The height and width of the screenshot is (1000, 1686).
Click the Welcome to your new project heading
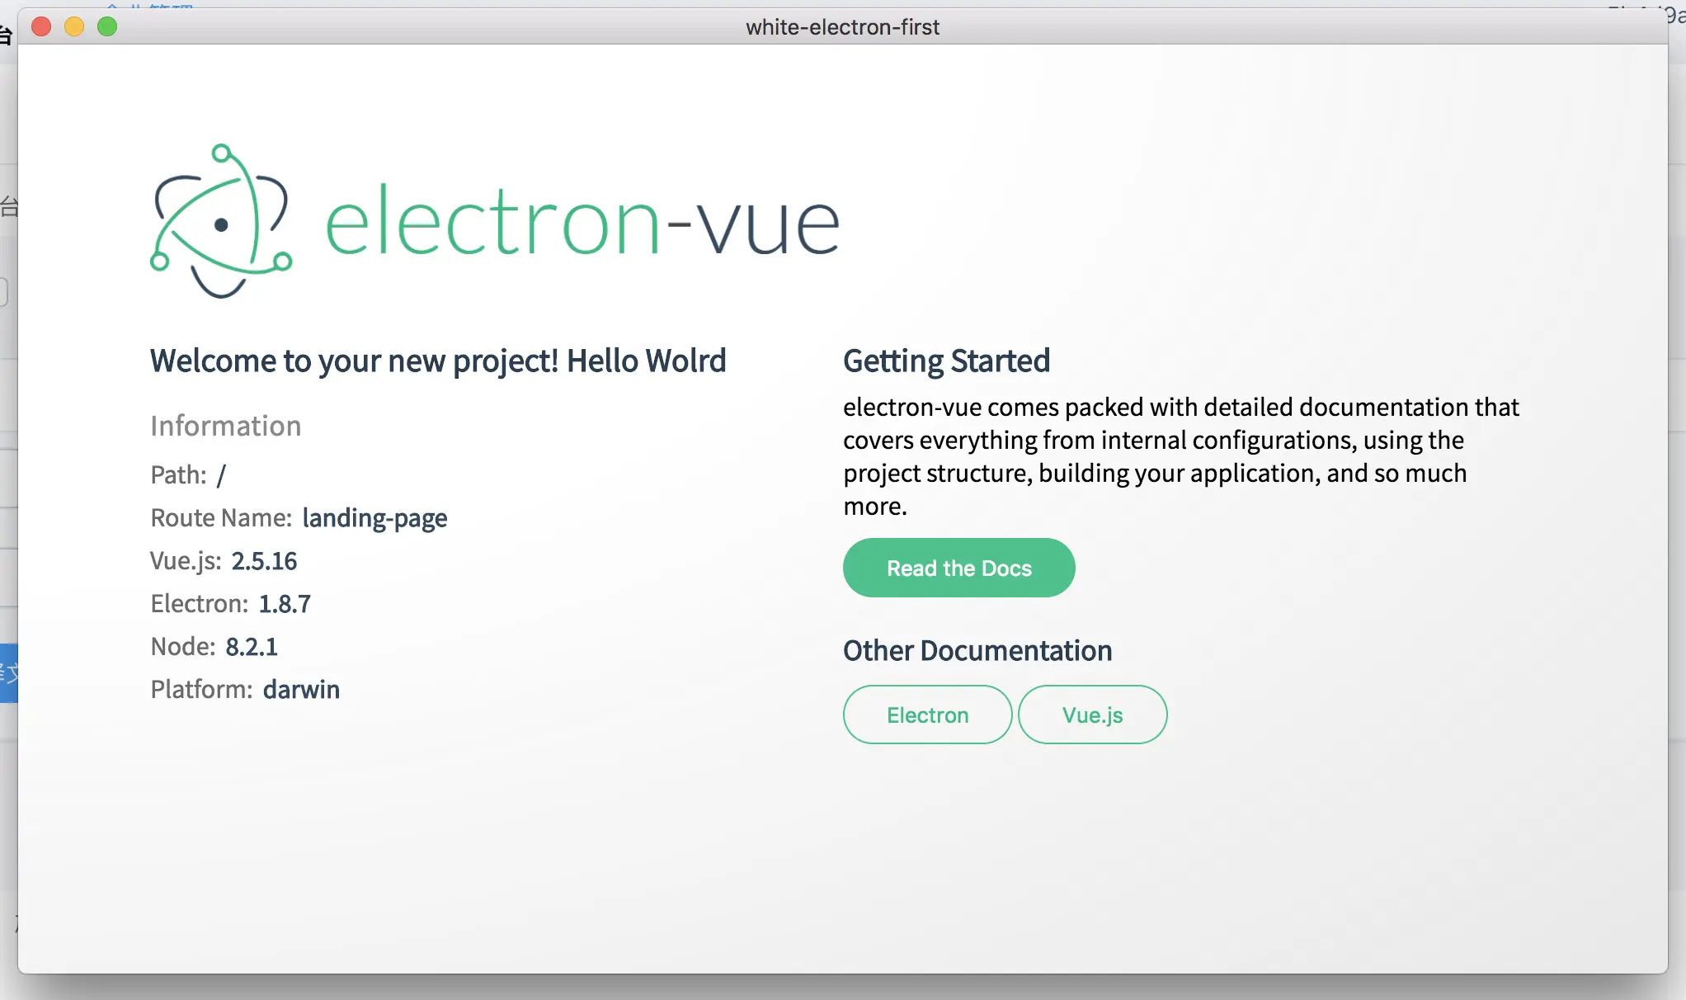[438, 361]
